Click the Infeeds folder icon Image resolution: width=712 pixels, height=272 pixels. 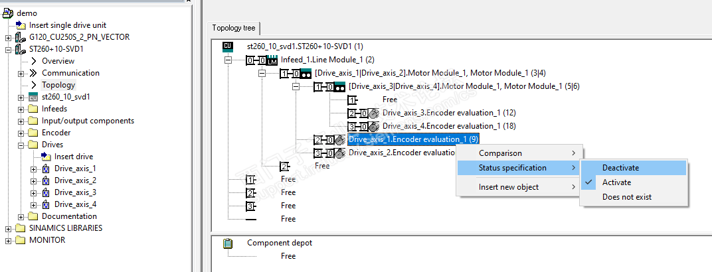33,109
